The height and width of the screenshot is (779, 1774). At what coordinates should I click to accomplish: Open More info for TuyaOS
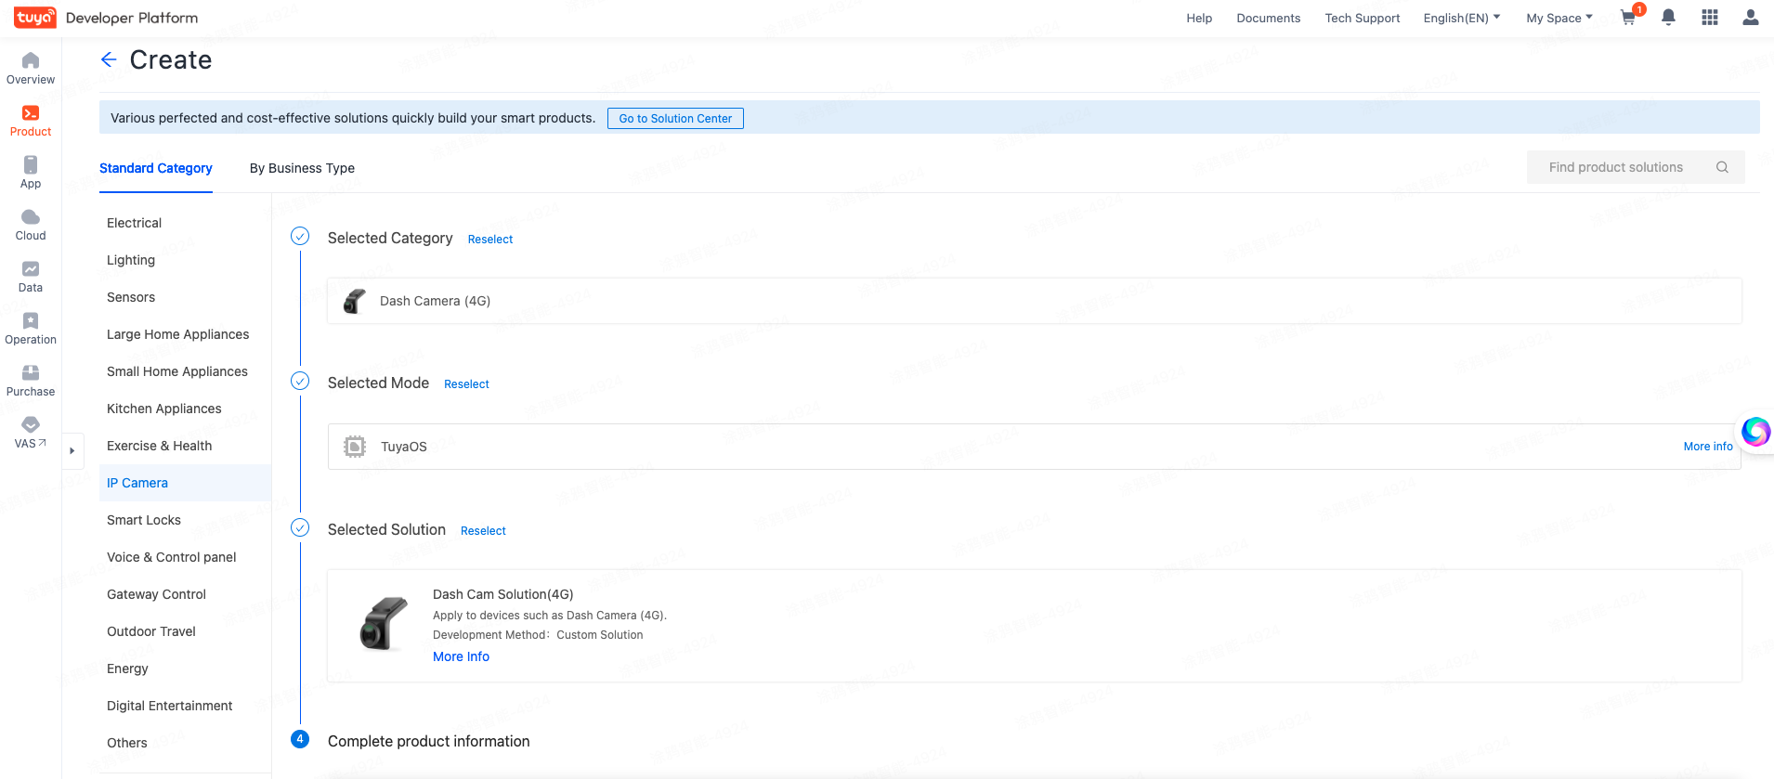[1708, 447]
